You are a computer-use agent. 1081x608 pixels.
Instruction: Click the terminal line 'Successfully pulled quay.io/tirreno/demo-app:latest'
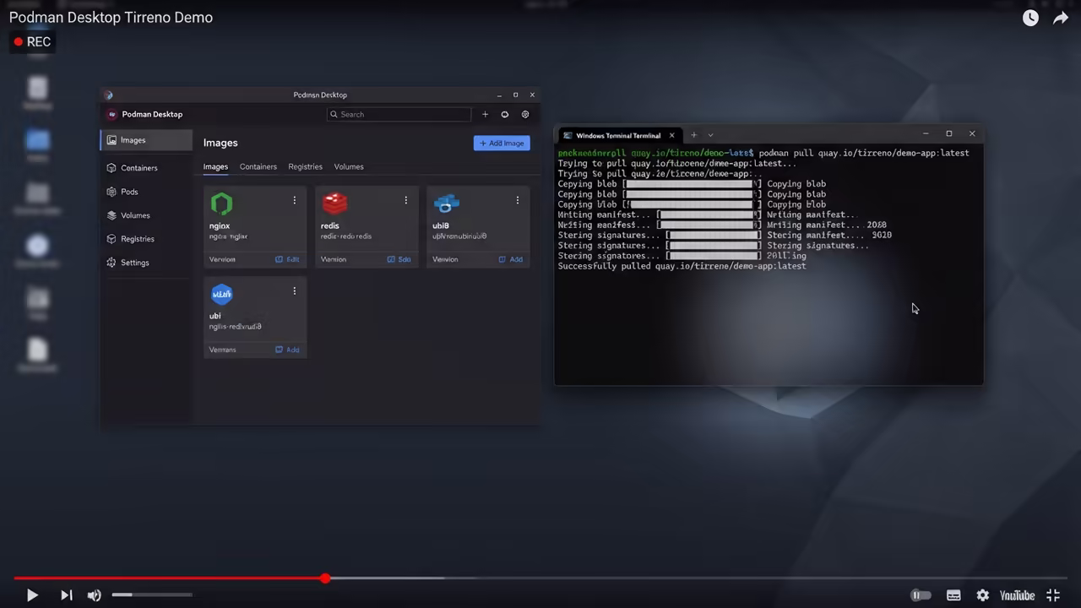tap(682, 266)
